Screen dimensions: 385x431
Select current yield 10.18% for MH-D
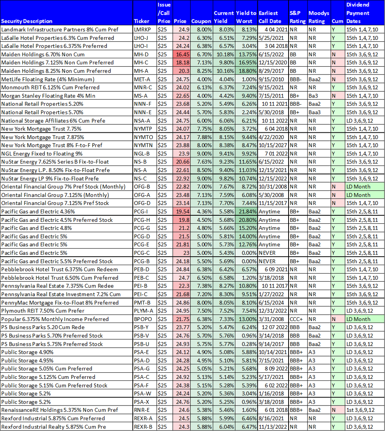[x=224, y=54]
